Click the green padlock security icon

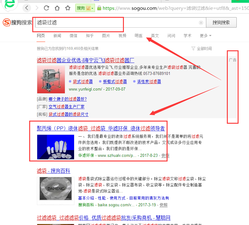99,8
